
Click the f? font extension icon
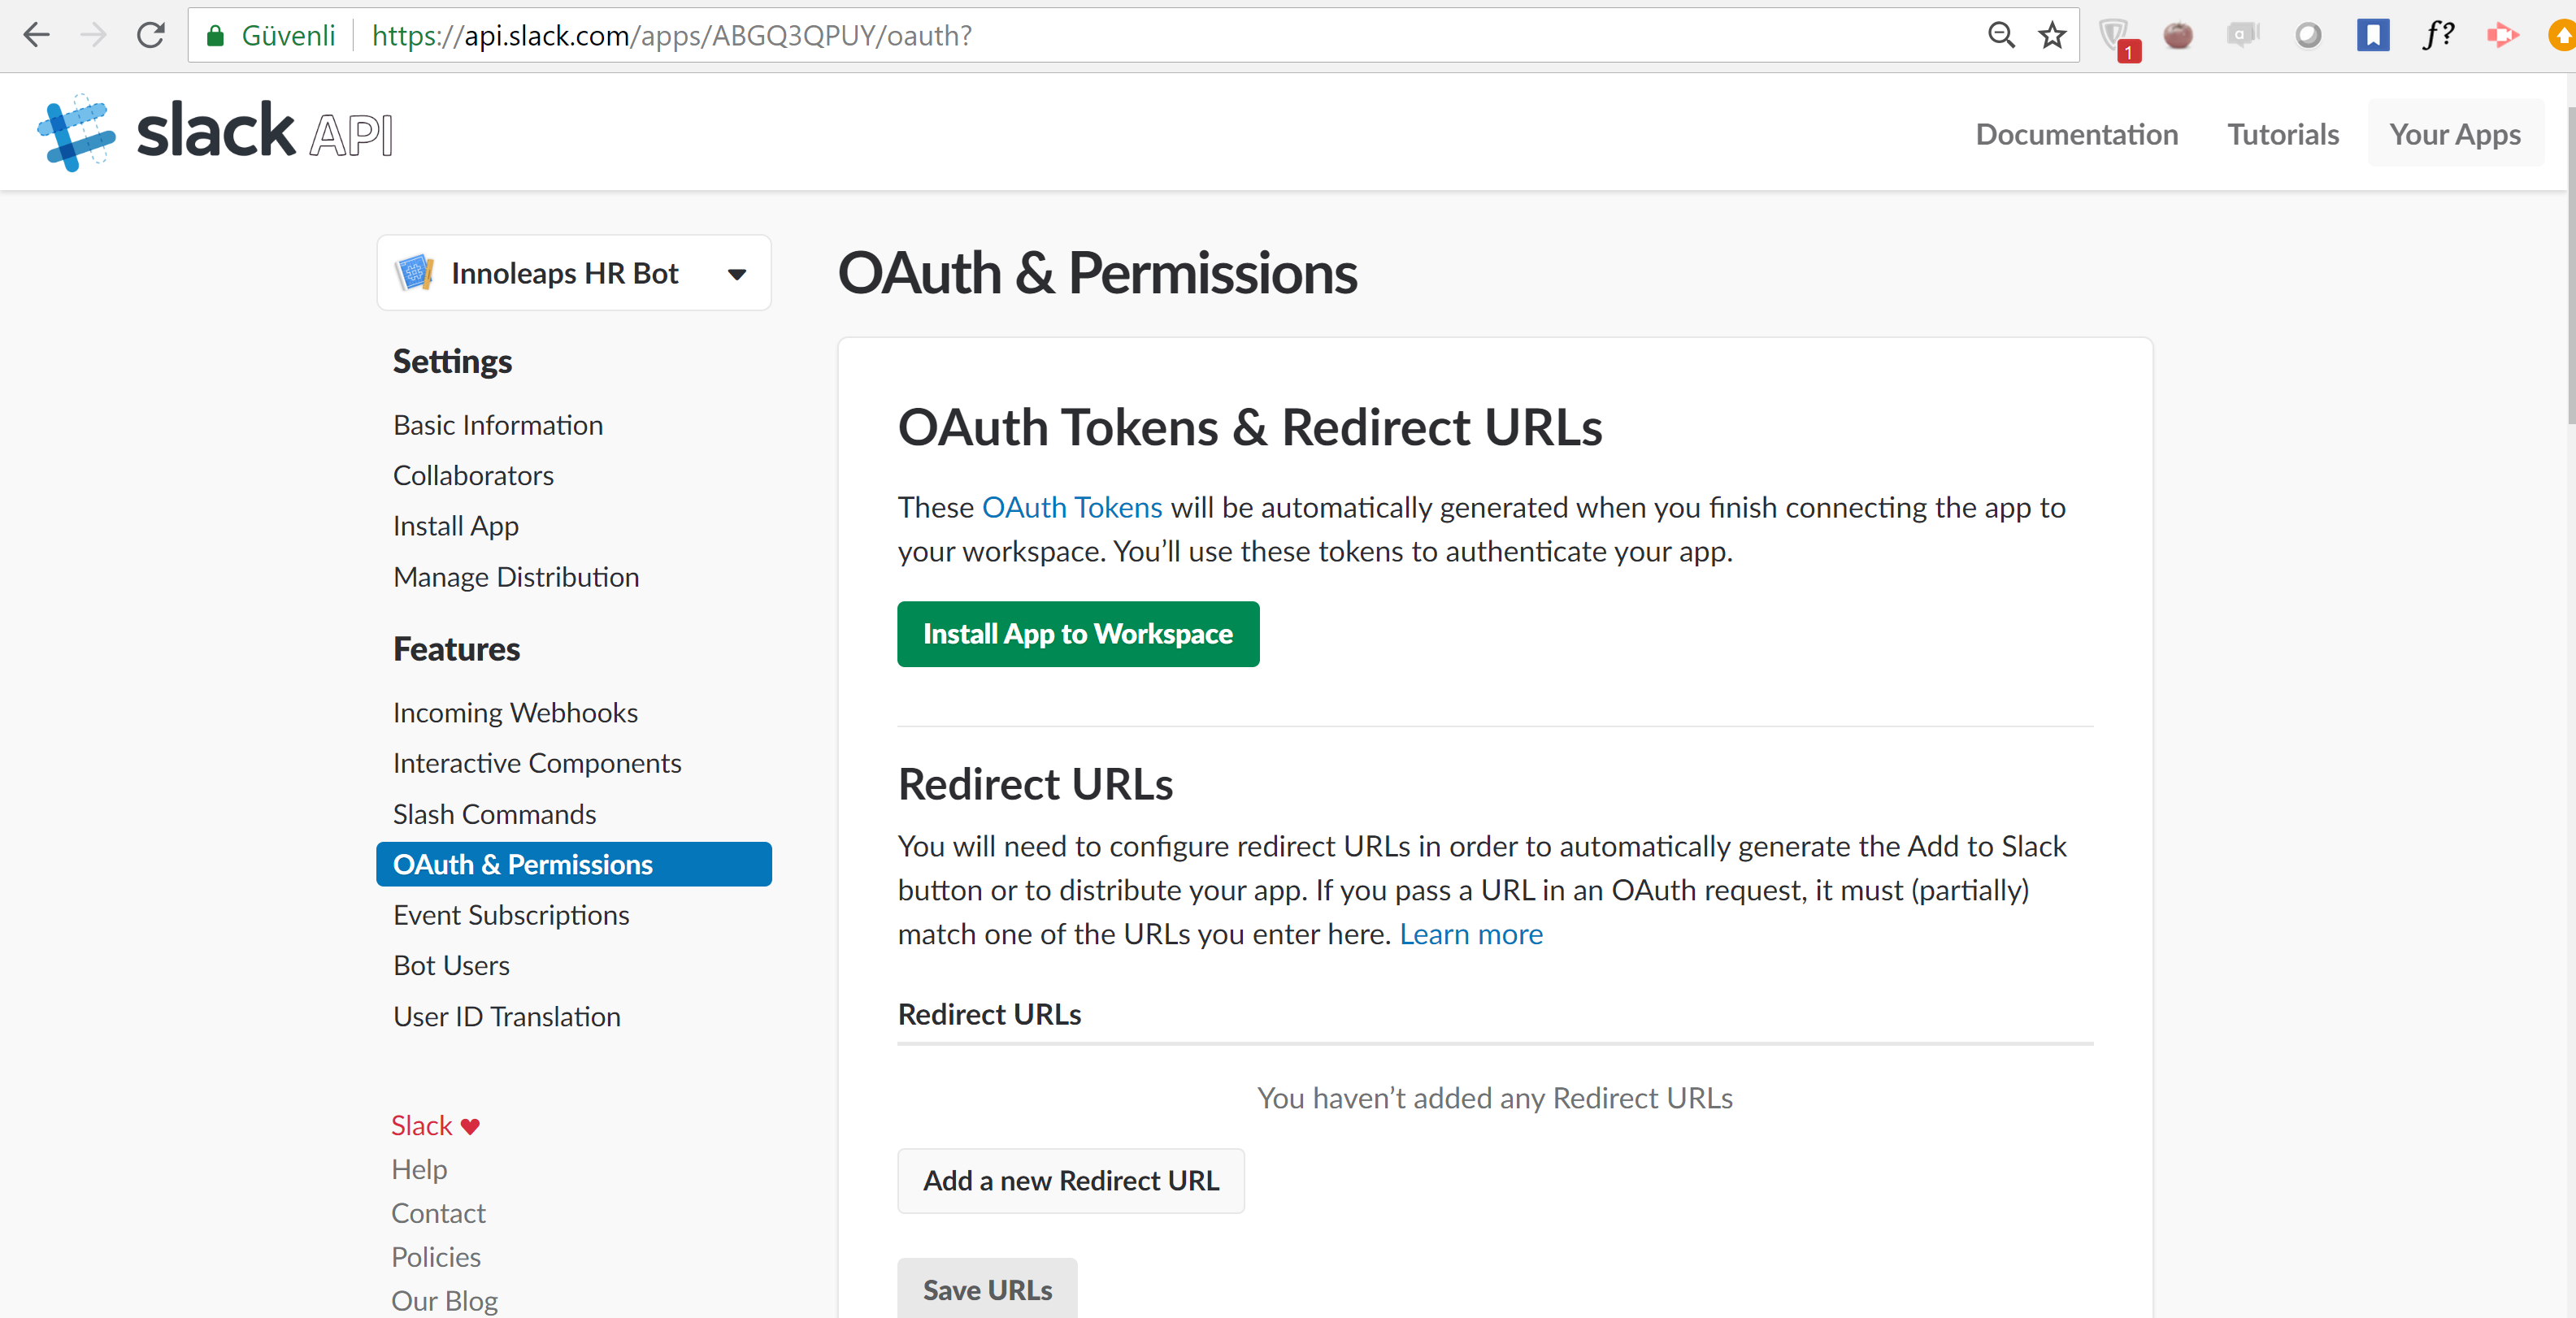[x=2439, y=35]
